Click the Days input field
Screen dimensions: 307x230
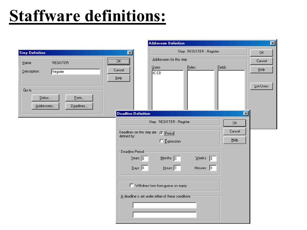[145, 168]
